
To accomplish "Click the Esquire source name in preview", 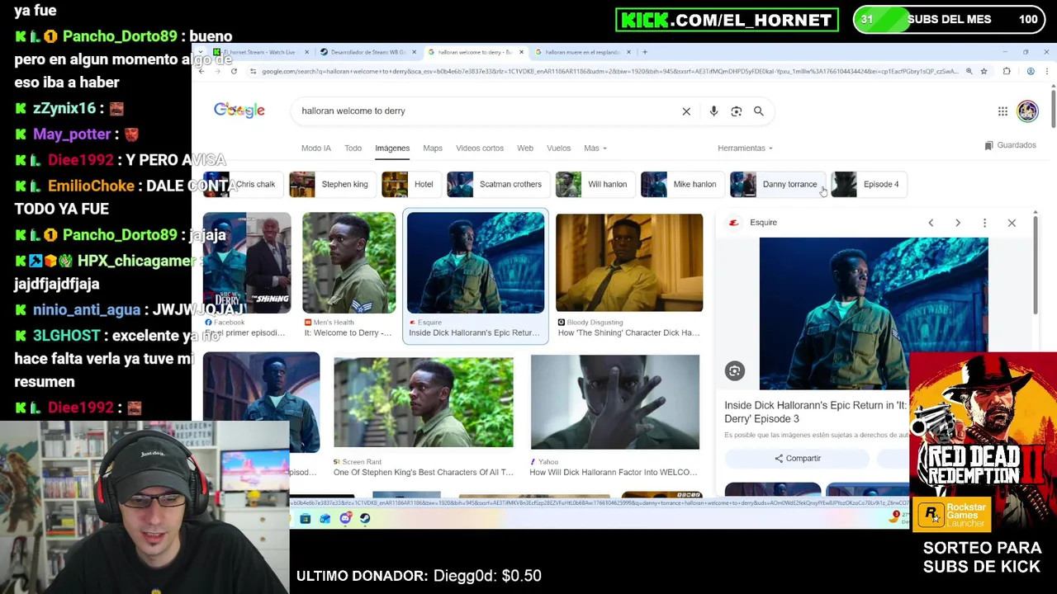I will [x=763, y=223].
